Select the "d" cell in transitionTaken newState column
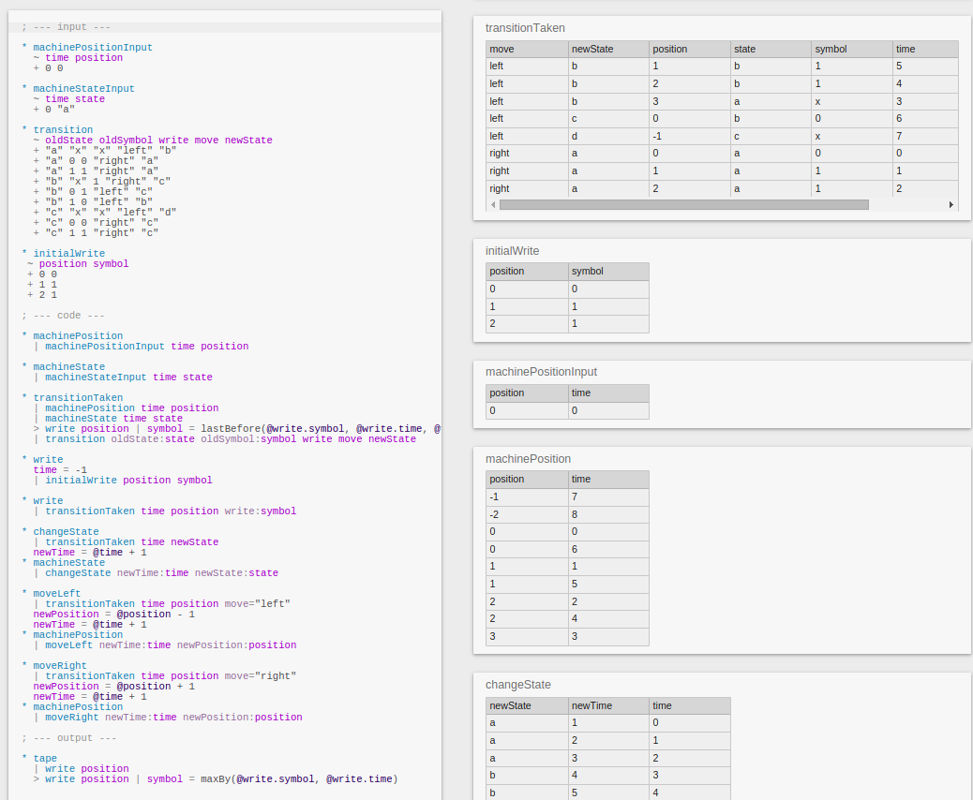Viewport: 973px width, 800px height. click(x=607, y=136)
